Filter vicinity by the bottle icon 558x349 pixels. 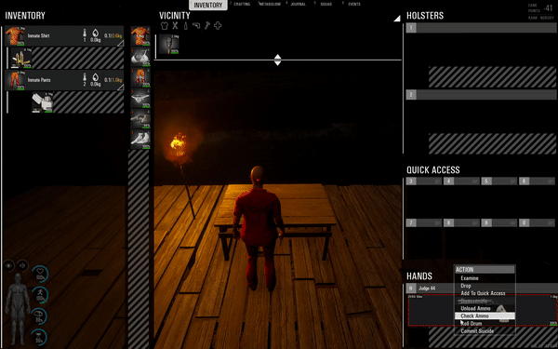pos(185,26)
